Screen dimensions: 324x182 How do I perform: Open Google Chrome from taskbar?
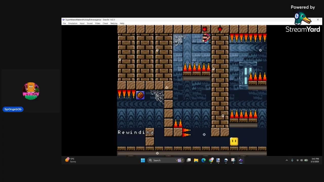211,160
